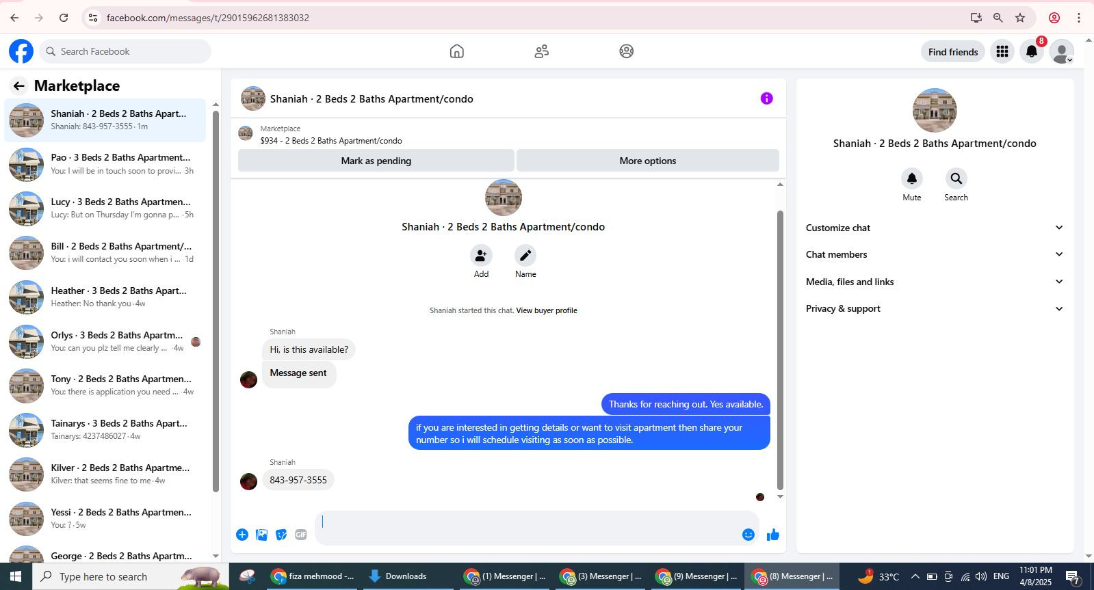1094x590 pixels.
Task: Open Kilver 2 Beds 2 Baths conversation
Action: tap(105, 474)
